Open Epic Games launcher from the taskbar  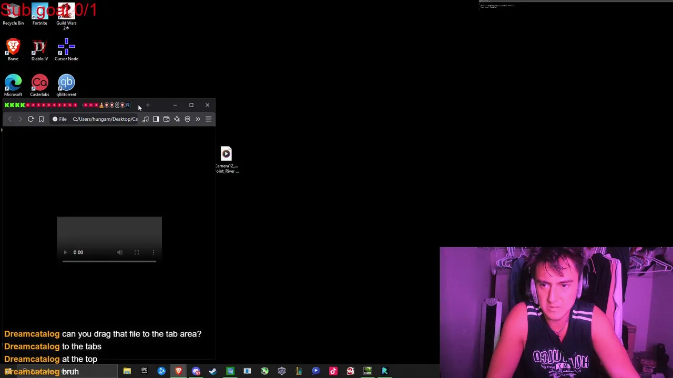pyautogui.click(x=144, y=371)
